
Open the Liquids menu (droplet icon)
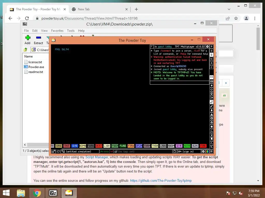[211, 110]
